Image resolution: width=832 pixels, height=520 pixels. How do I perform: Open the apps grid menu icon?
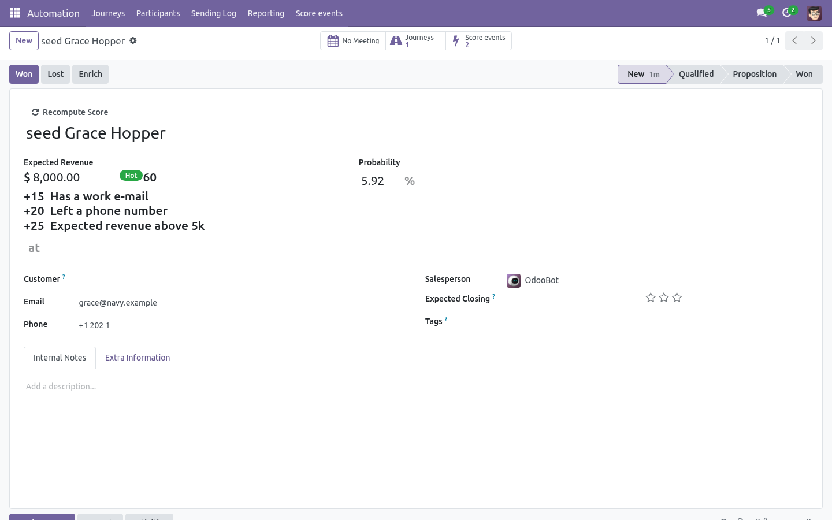tap(16, 13)
